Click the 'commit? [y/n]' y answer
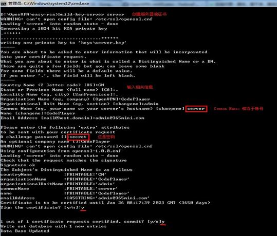This screenshot has height=236, width=277. tap(163, 222)
